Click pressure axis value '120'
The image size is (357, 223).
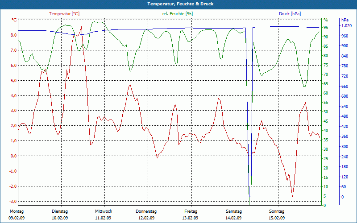point(345,177)
